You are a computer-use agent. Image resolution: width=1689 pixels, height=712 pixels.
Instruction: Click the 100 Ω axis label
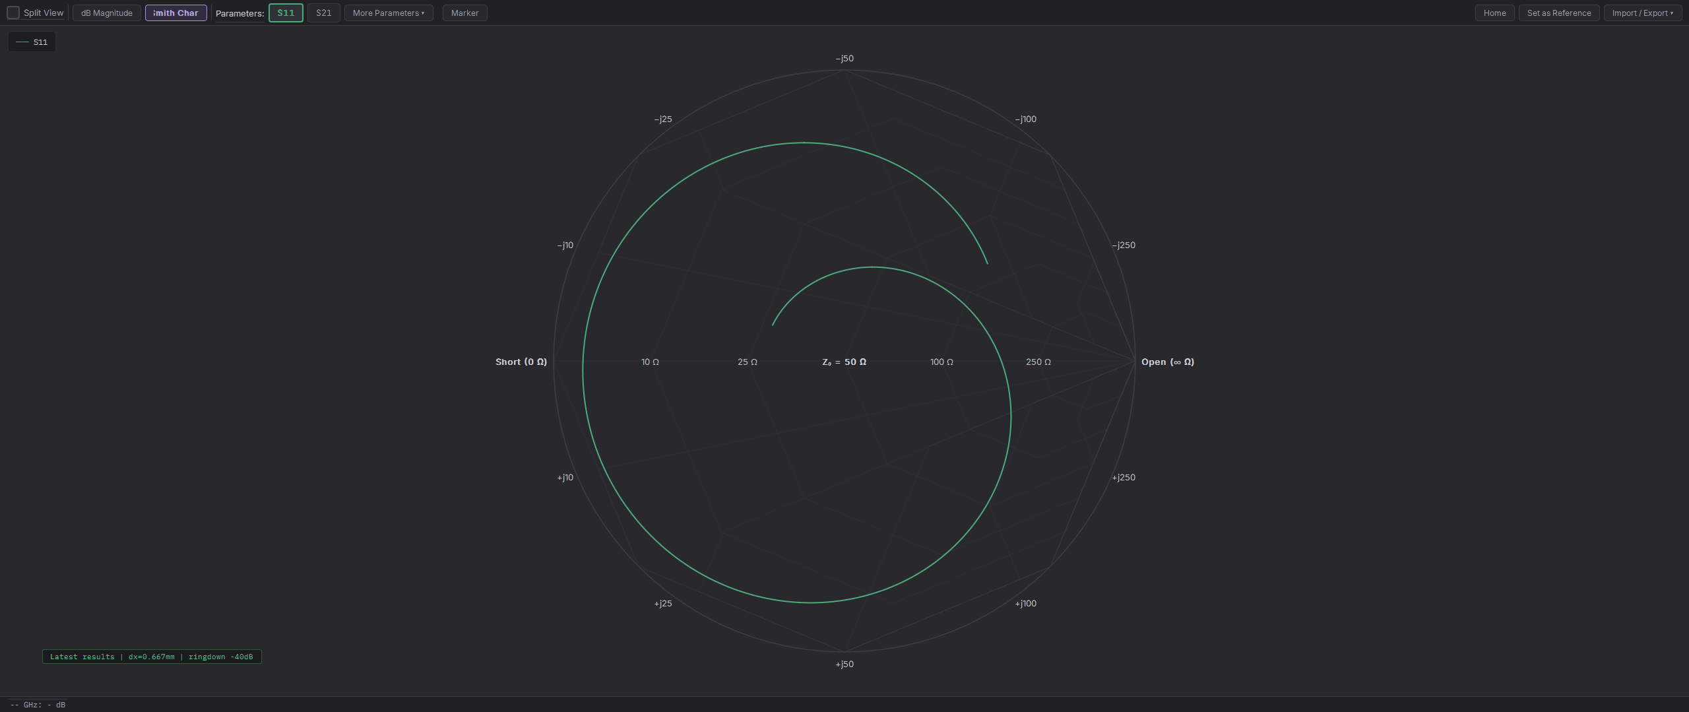(941, 362)
